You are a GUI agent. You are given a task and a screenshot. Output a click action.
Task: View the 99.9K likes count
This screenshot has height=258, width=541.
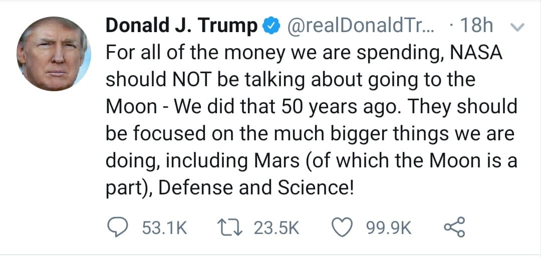(389, 228)
